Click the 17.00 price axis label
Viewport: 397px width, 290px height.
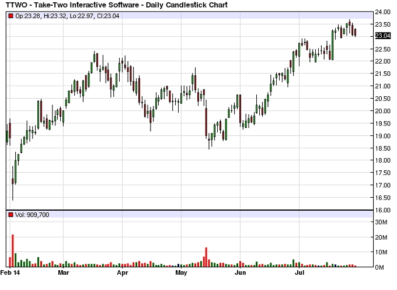[382, 185]
